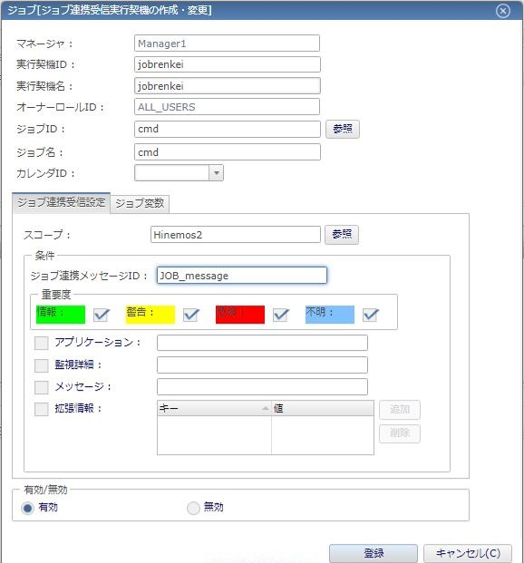Click the green 情報 color label
The height and width of the screenshot is (563, 524).
pos(61,315)
